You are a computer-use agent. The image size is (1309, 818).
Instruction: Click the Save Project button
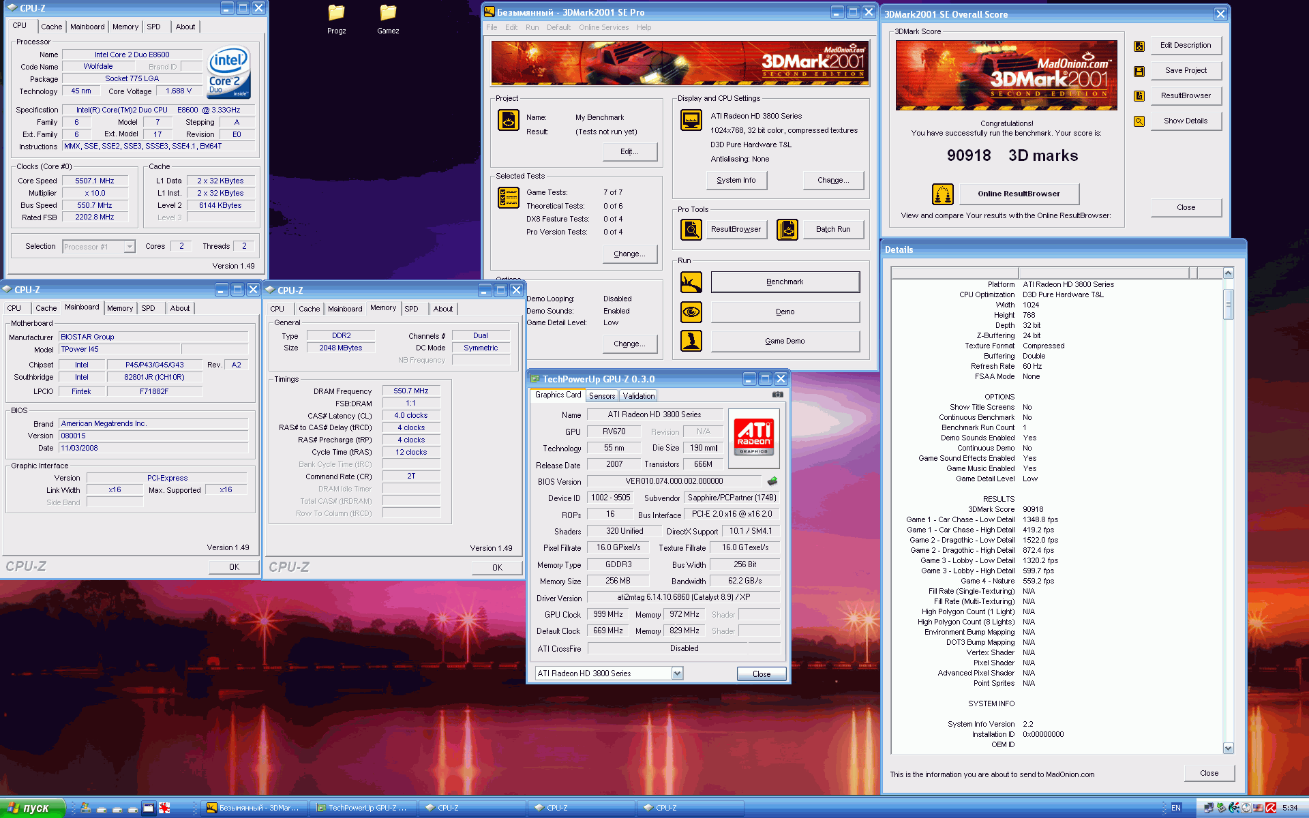[x=1186, y=70]
